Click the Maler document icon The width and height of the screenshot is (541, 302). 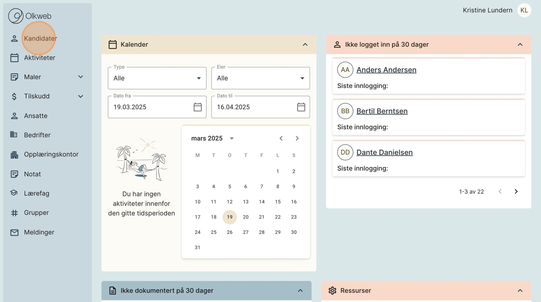click(x=14, y=77)
